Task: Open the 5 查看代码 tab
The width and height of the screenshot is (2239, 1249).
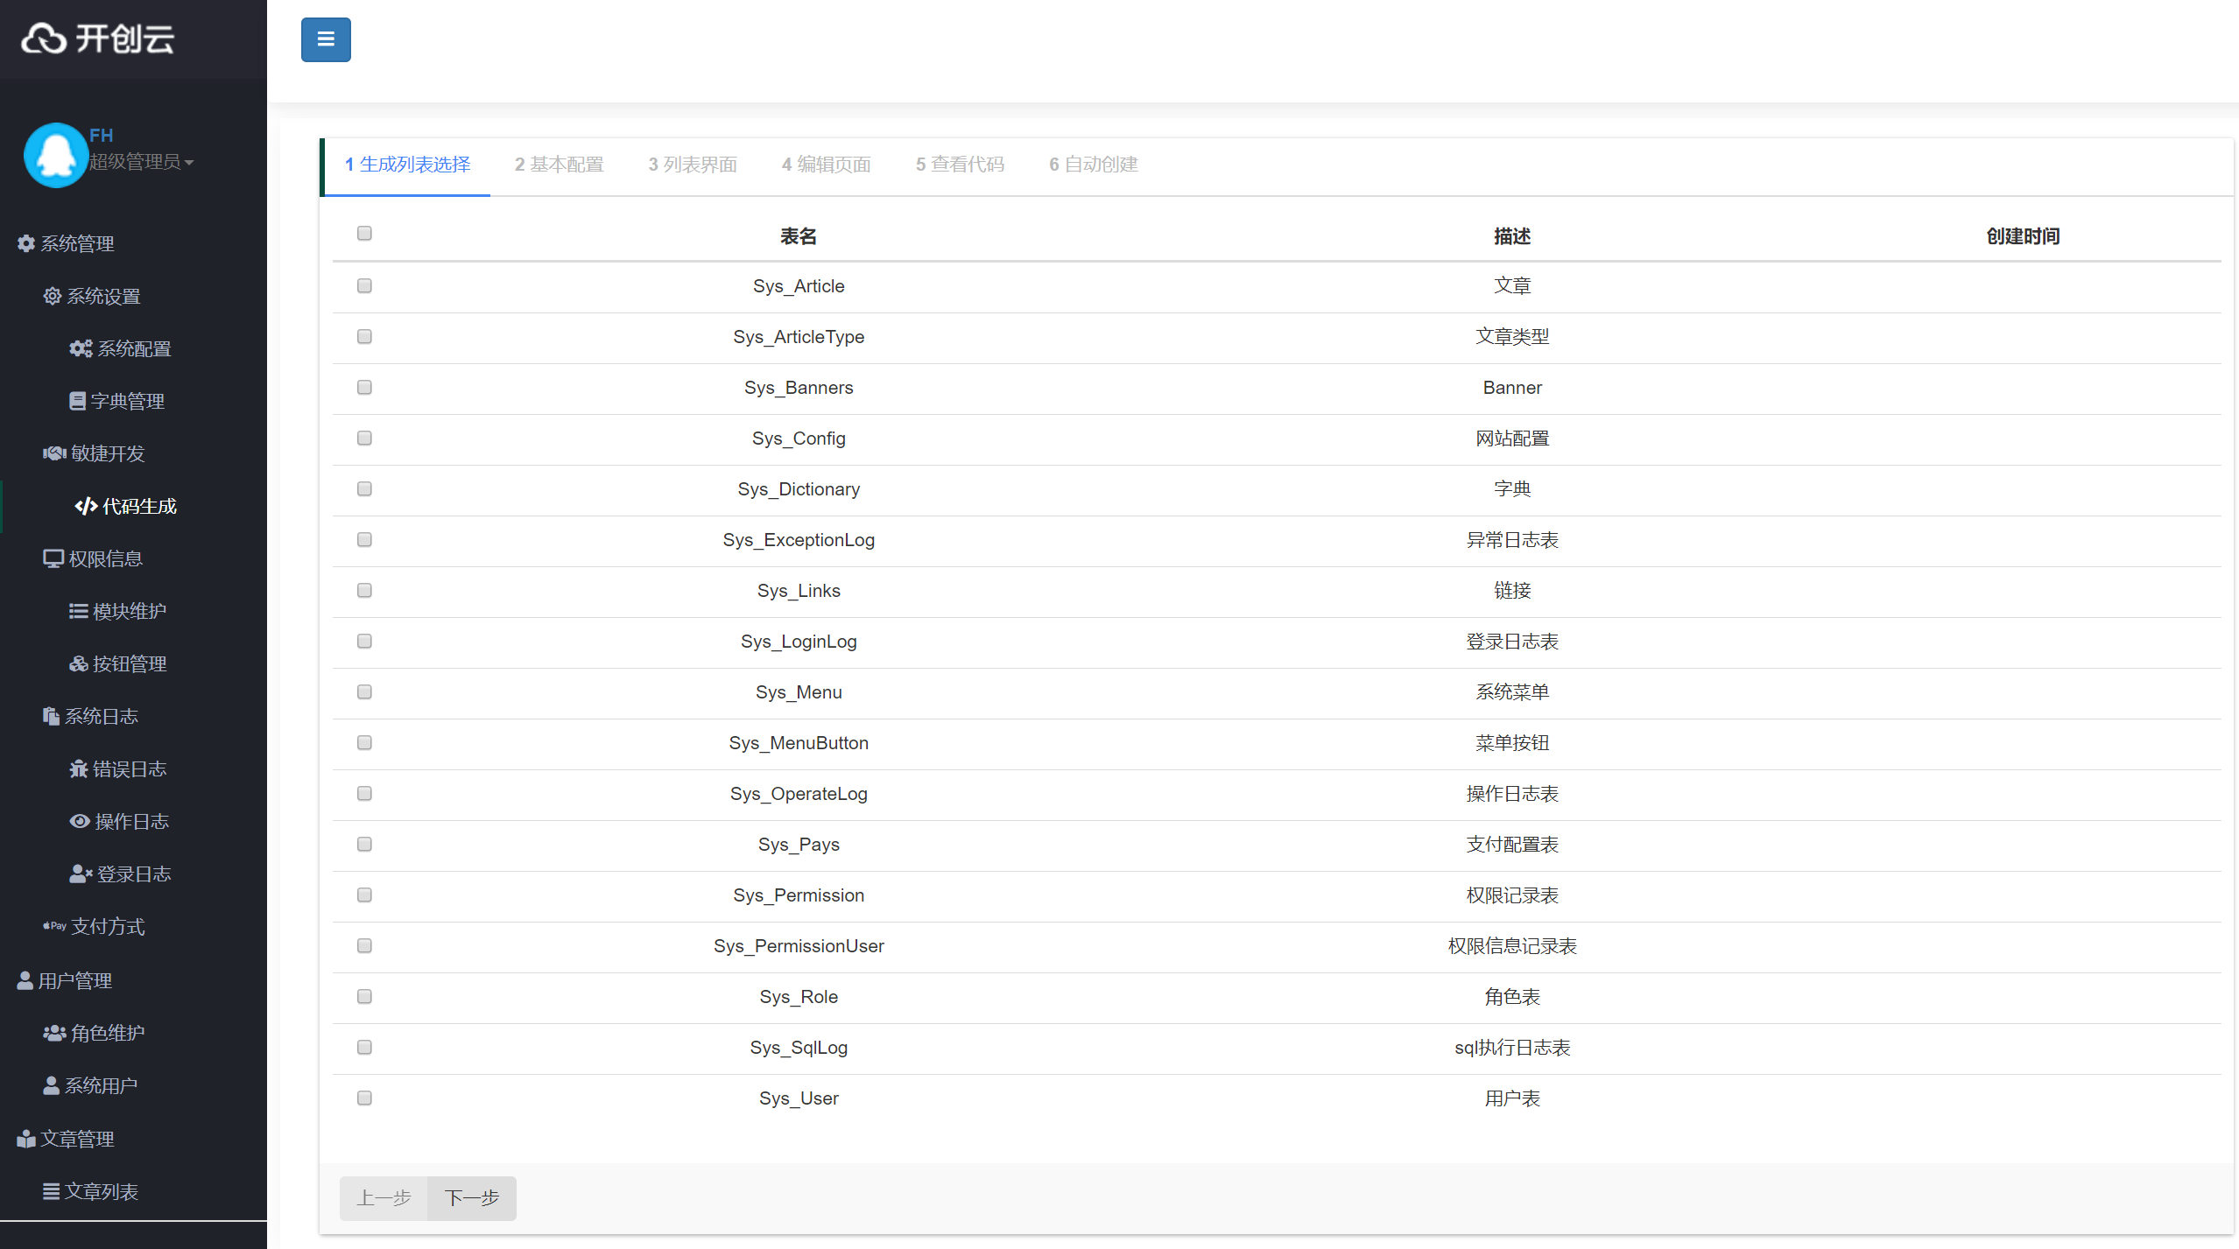Action: click(x=960, y=165)
